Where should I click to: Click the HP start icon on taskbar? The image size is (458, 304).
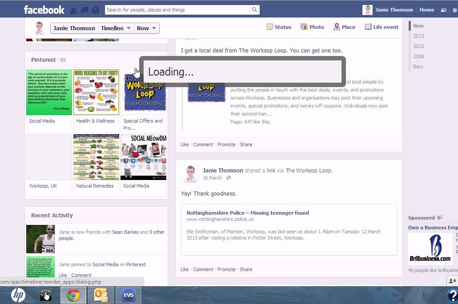18,295
